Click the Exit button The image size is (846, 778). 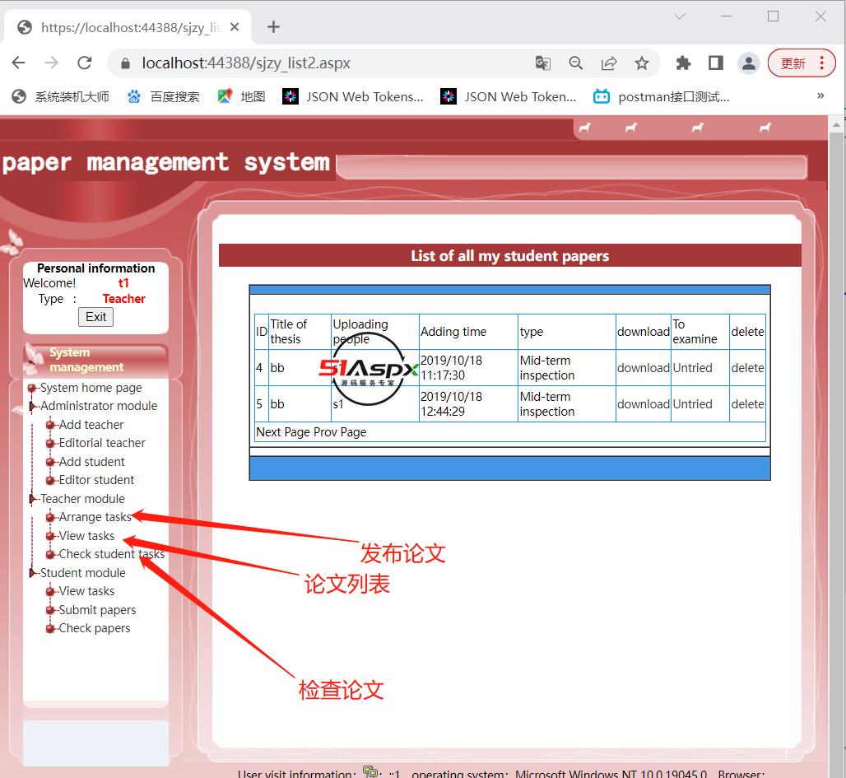pos(96,317)
